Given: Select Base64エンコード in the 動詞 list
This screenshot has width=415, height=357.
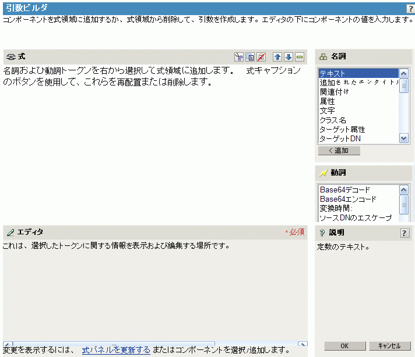Looking at the screenshot, I should [358, 199].
